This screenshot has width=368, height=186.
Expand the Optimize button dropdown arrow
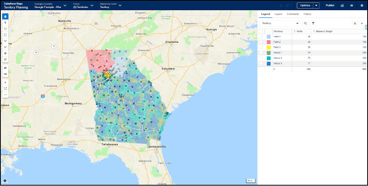click(x=316, y=5)
